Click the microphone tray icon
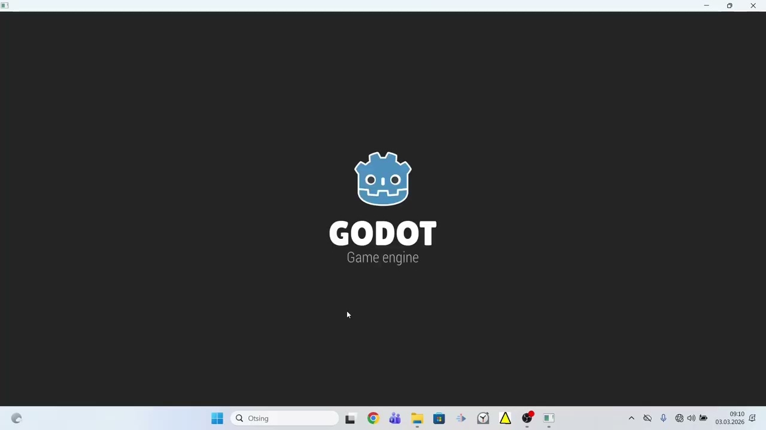 663,419
